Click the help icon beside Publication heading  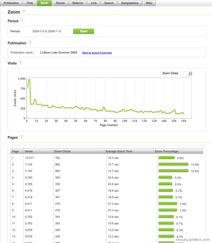click(x=30, y=42)
